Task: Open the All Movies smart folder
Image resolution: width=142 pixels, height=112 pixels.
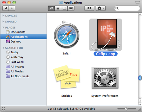Action: pyautogui.click(x=23, y=72)
